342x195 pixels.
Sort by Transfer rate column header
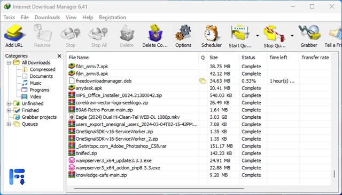(x=315, y=58)
